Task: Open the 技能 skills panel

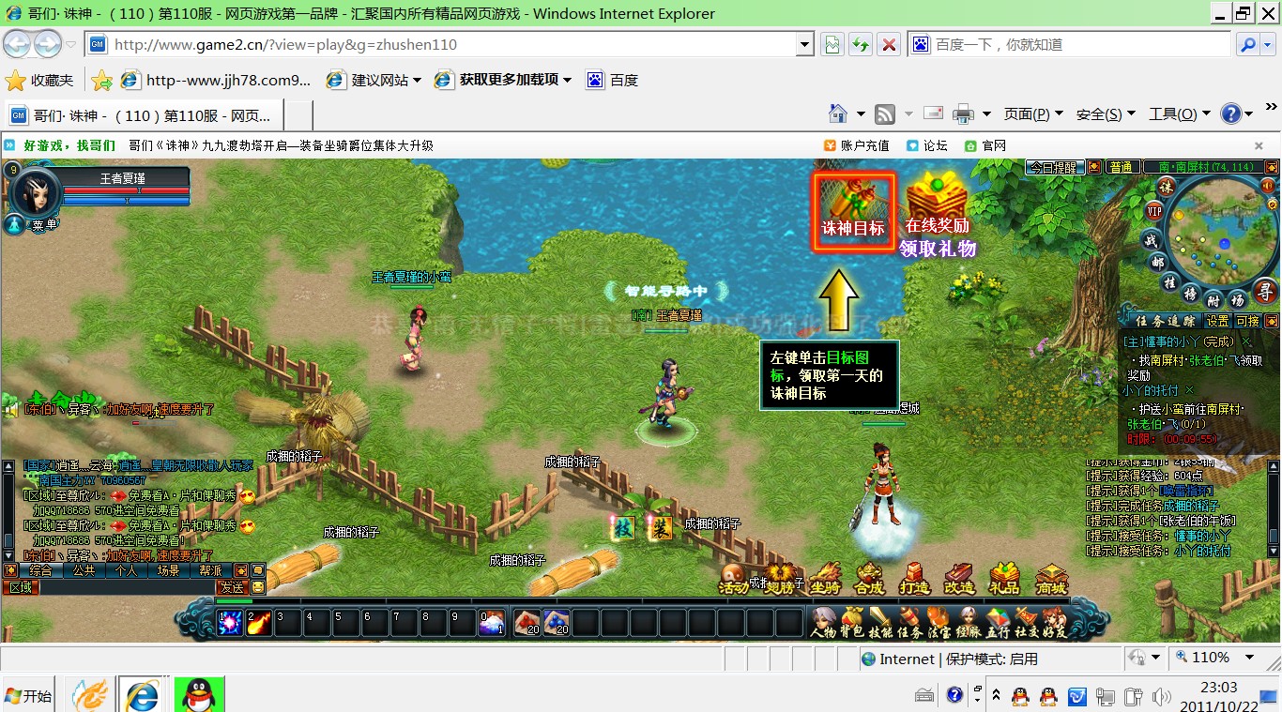Action: pos(880,623)
